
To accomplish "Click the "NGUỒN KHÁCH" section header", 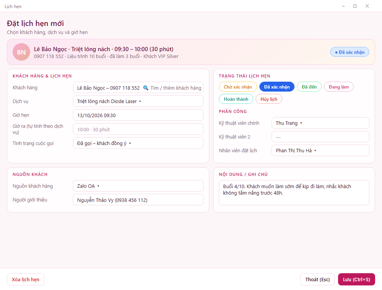I will [30, 174].
